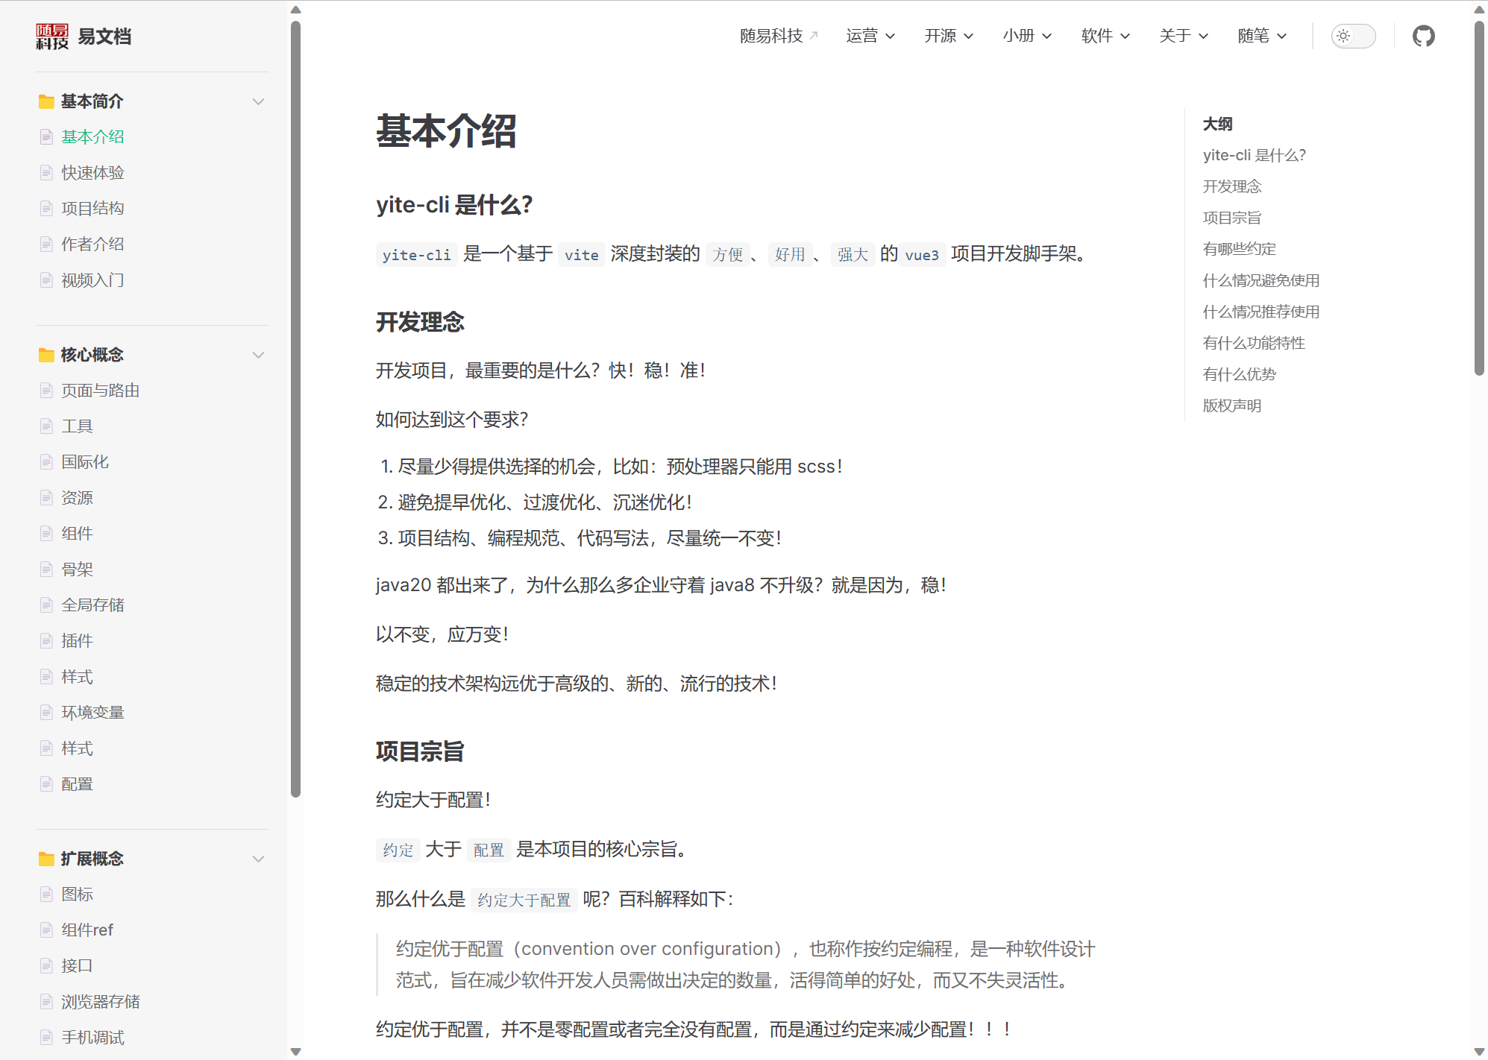The image size is (1488, 1060).
Task: Open the 快速体验 sidebar page
Action: pyautogui.click(x=92, y=173)
